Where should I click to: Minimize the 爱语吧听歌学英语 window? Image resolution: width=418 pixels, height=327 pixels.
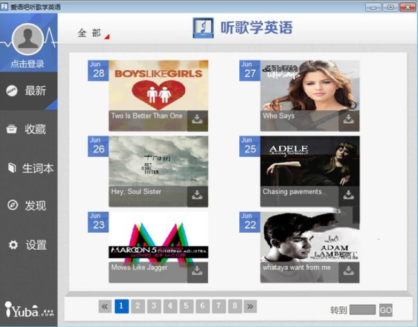pos(373,7)
